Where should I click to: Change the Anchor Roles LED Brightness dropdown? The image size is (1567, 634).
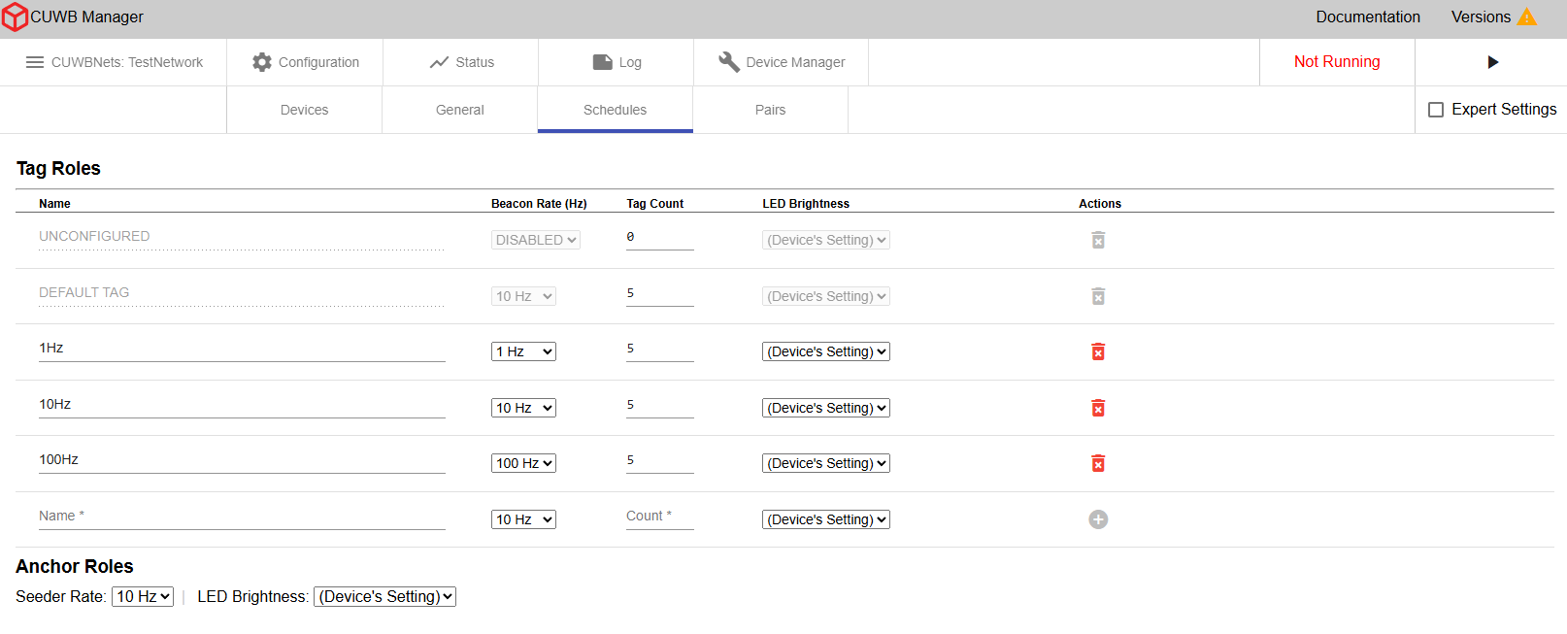[x=385, y=597]
